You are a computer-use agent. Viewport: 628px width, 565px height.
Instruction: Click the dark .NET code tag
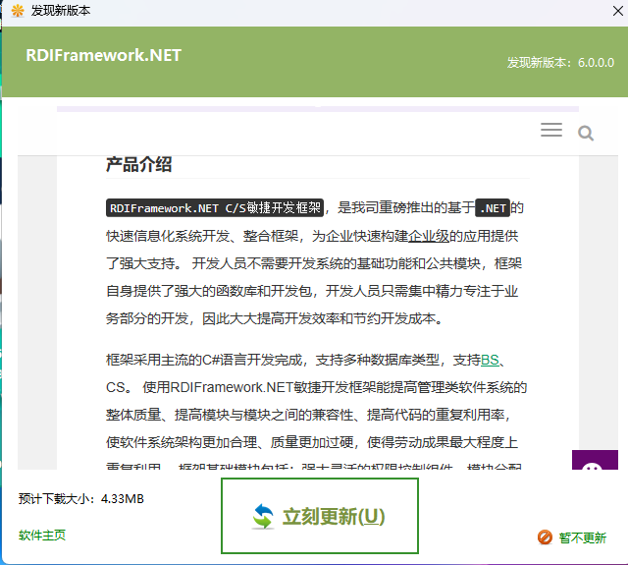click(492, 208)
